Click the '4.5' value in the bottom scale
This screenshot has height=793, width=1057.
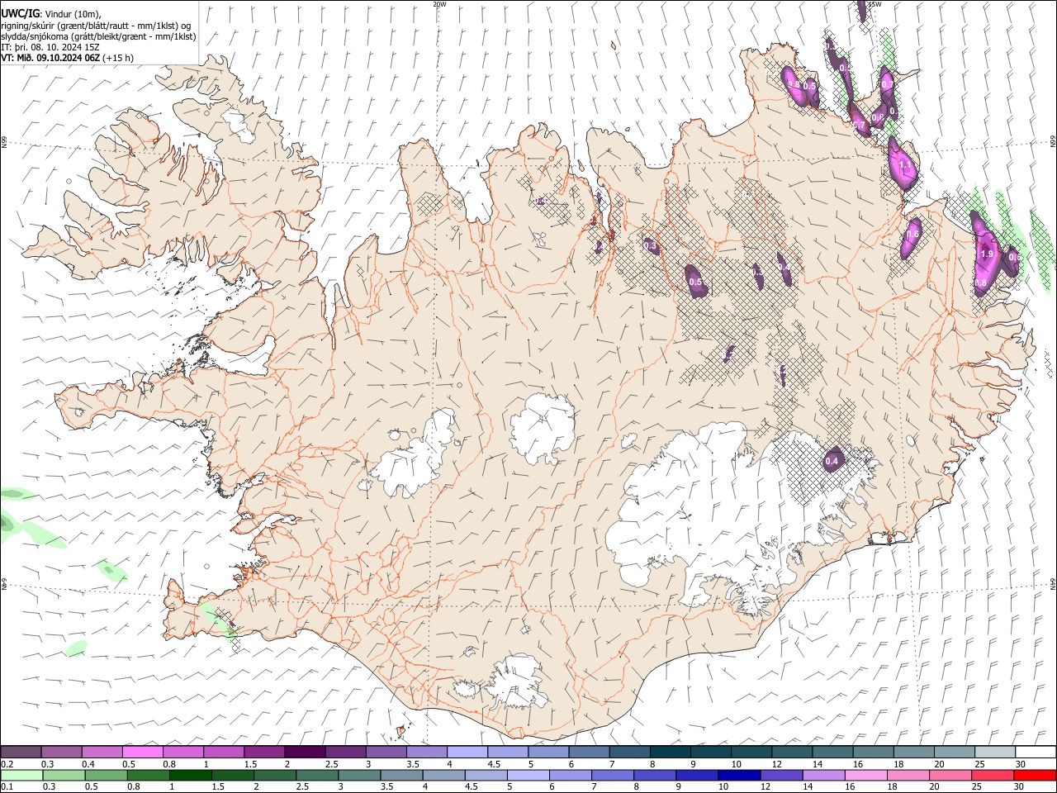click(x=471, y=786)
